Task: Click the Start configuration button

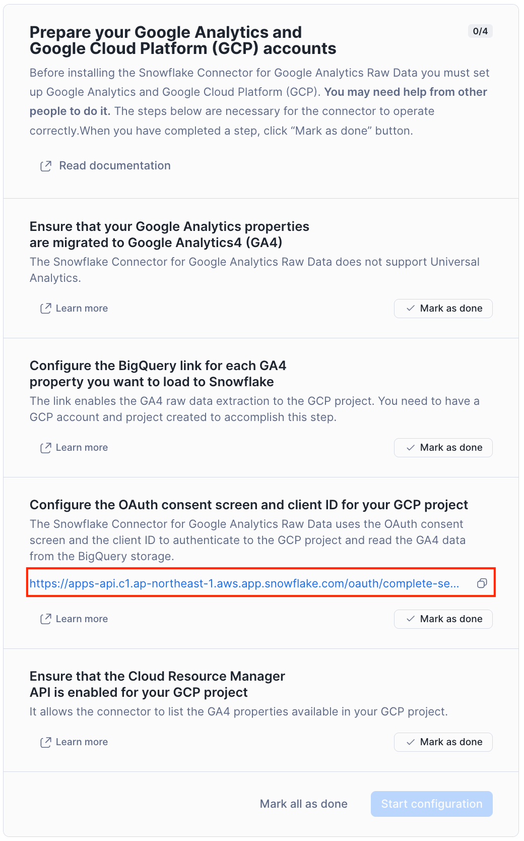Action: pyautogui.click(x=432, y=804)
